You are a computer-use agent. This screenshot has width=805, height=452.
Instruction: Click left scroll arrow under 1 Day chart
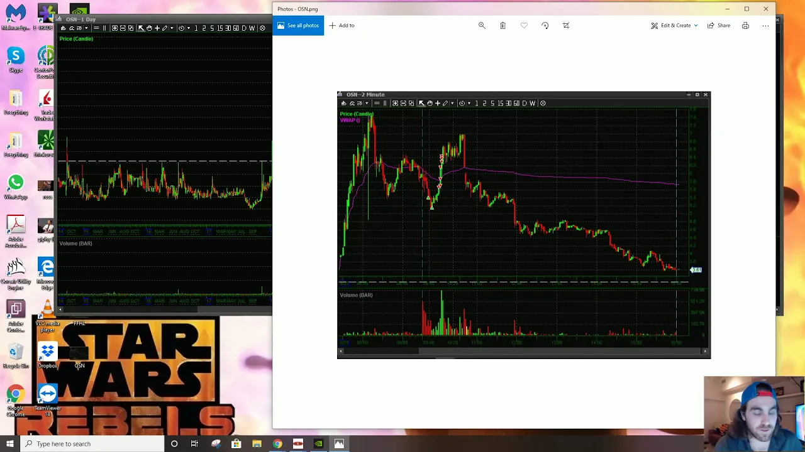point(61,309)
